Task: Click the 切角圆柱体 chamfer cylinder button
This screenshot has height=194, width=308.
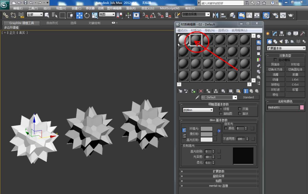Action: 295,69
